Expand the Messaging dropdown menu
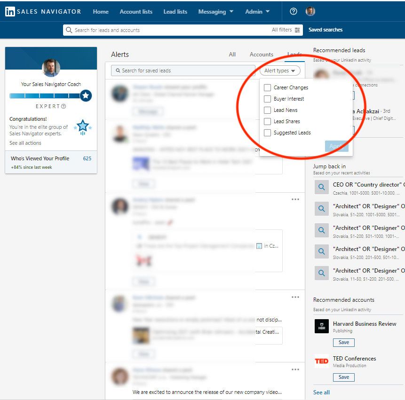Image resolution: width=405 pixels, height=400 pixels. 216,12
